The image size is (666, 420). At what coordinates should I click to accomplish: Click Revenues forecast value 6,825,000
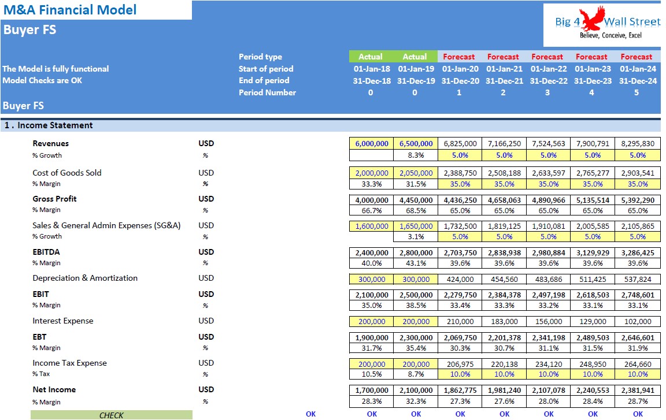pyautogui.click(x=460, y=143)
